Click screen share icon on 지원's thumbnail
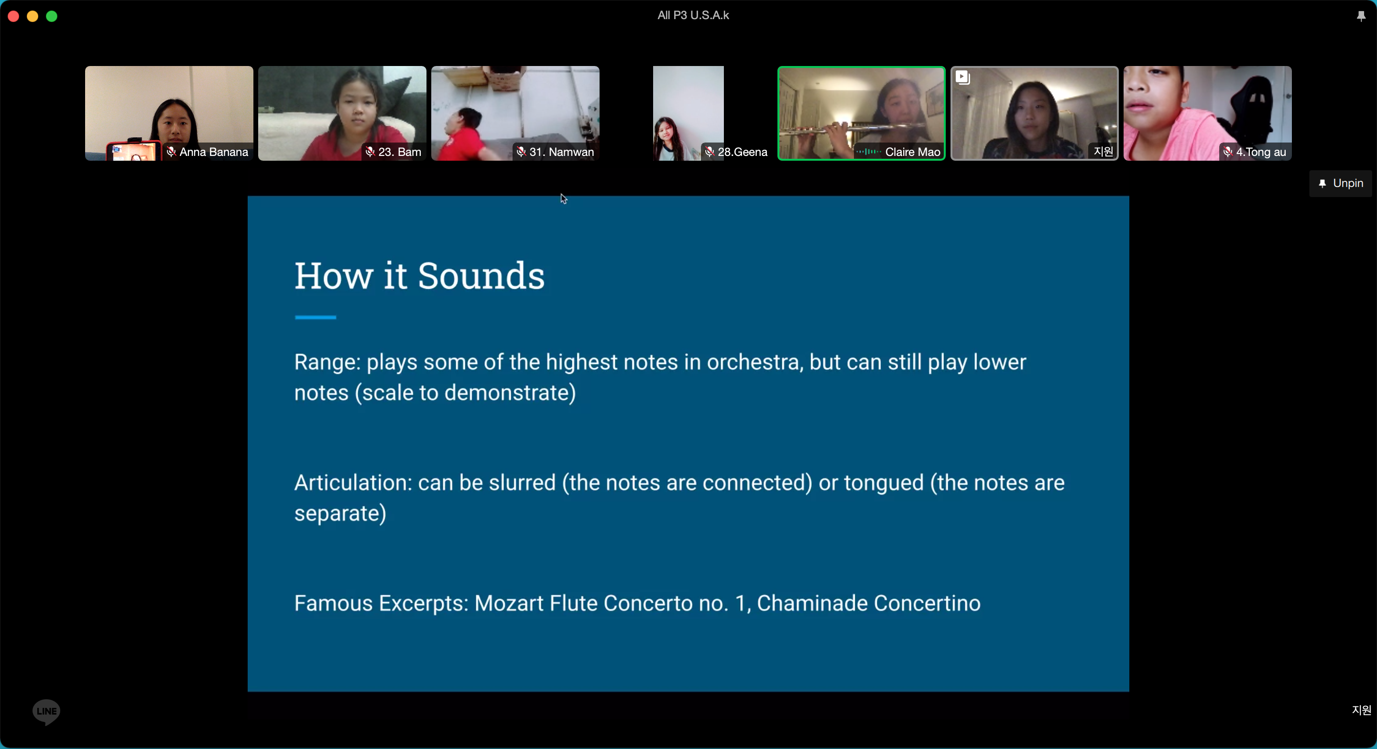Screen dimensions: 1377x749 click(x=963, y=77)
